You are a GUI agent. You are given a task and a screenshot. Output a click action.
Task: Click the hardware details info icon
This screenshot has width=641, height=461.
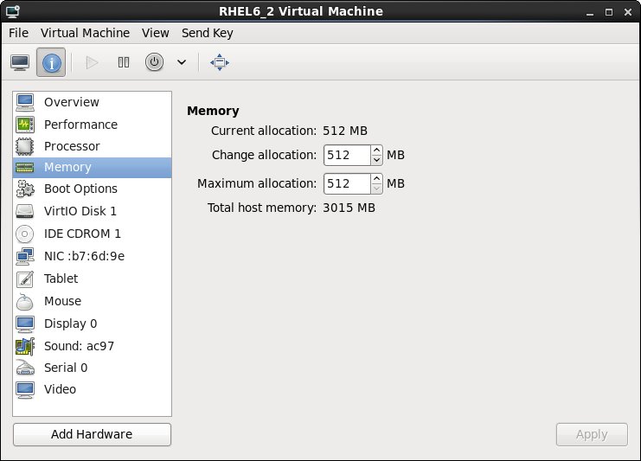pos(50,62)
